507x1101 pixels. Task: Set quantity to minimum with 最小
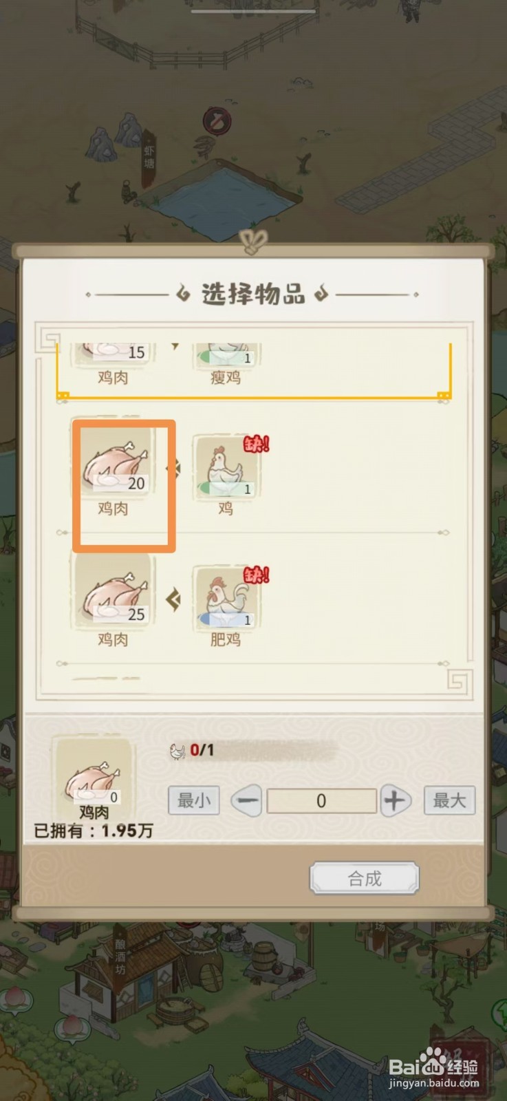point(194,800)
